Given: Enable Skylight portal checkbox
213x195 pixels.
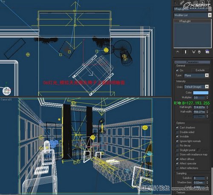Looking at the screenshot, I should click(x=177, y=150).
